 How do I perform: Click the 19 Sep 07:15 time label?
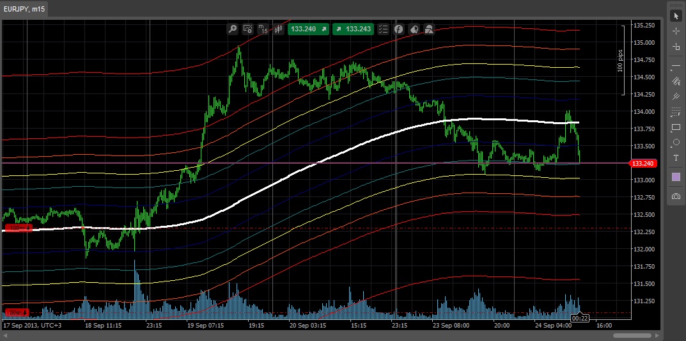point(206,326)
